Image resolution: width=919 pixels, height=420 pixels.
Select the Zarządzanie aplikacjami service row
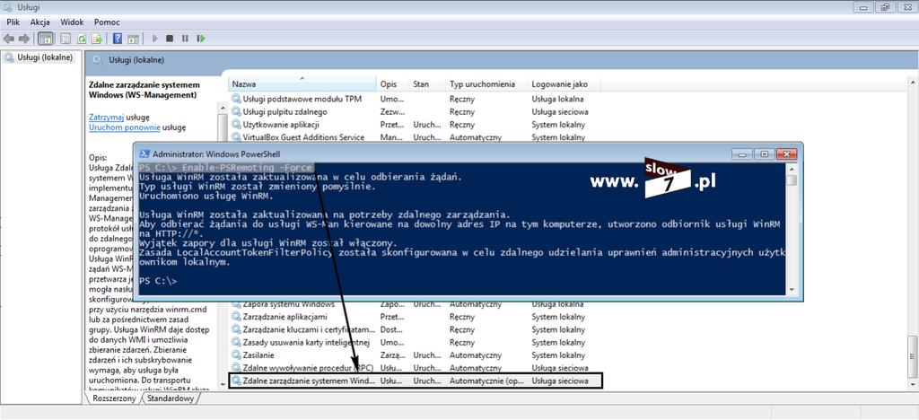click(416, 317)
